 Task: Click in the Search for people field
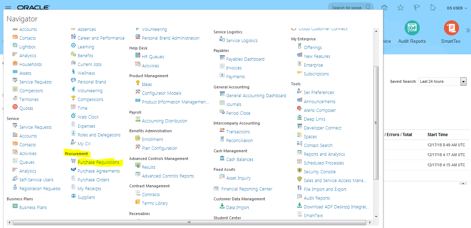347,8
